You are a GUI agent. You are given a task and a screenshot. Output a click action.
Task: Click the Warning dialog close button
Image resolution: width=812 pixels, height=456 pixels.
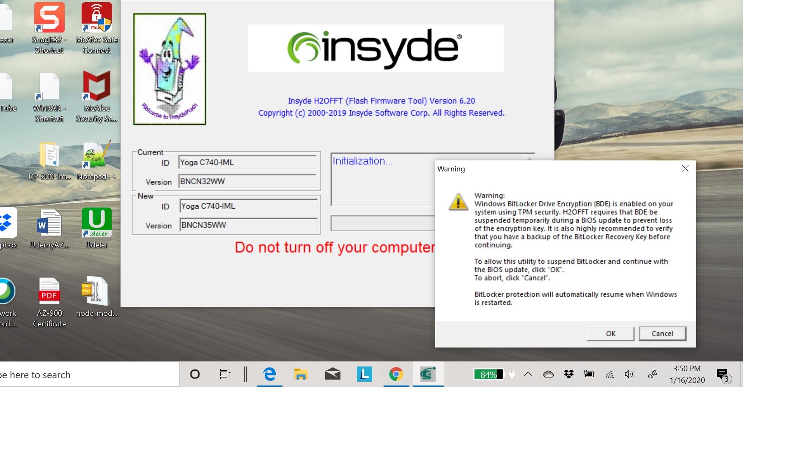686,169
